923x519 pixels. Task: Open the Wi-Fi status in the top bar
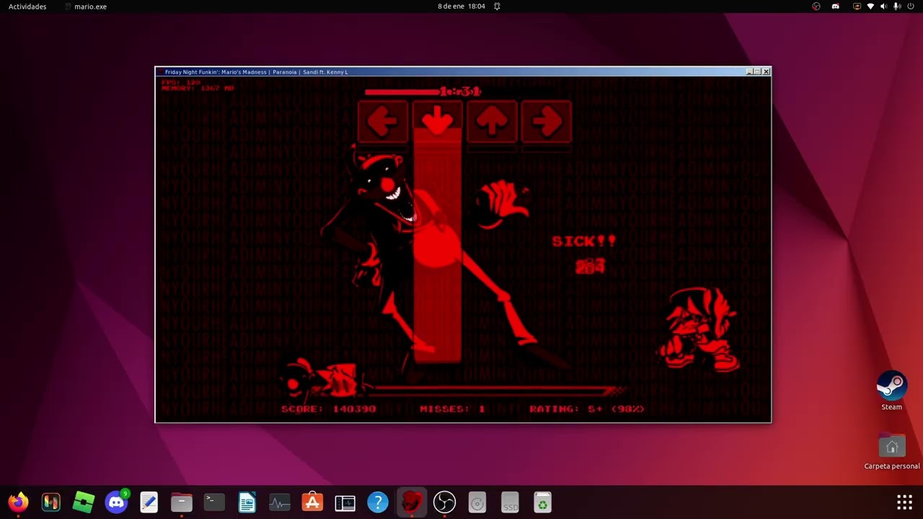(x=870, y=6)
